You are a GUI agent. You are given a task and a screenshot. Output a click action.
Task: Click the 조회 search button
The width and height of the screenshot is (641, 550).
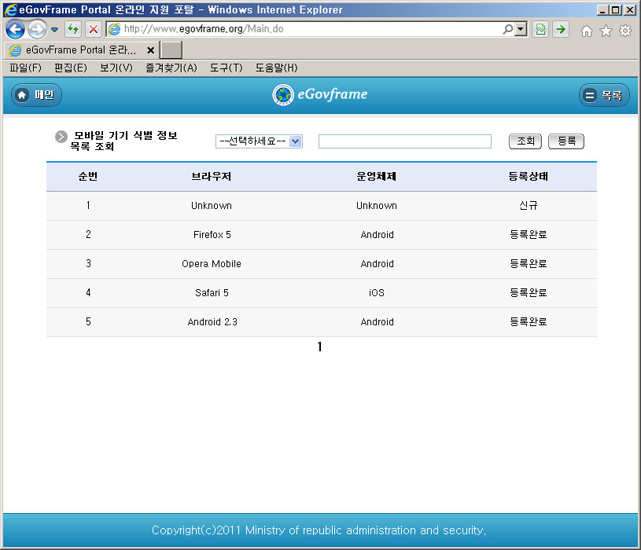[525, 141]
